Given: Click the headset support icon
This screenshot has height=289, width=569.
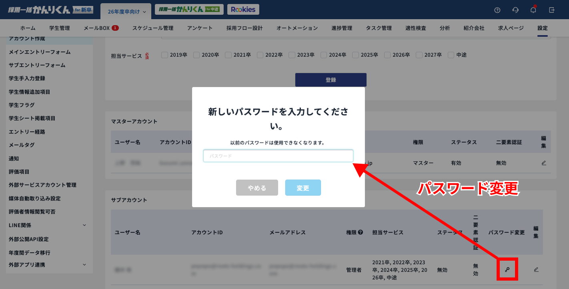Looking at the screenshot, I should pyautogui.click(x=515, y=9).
